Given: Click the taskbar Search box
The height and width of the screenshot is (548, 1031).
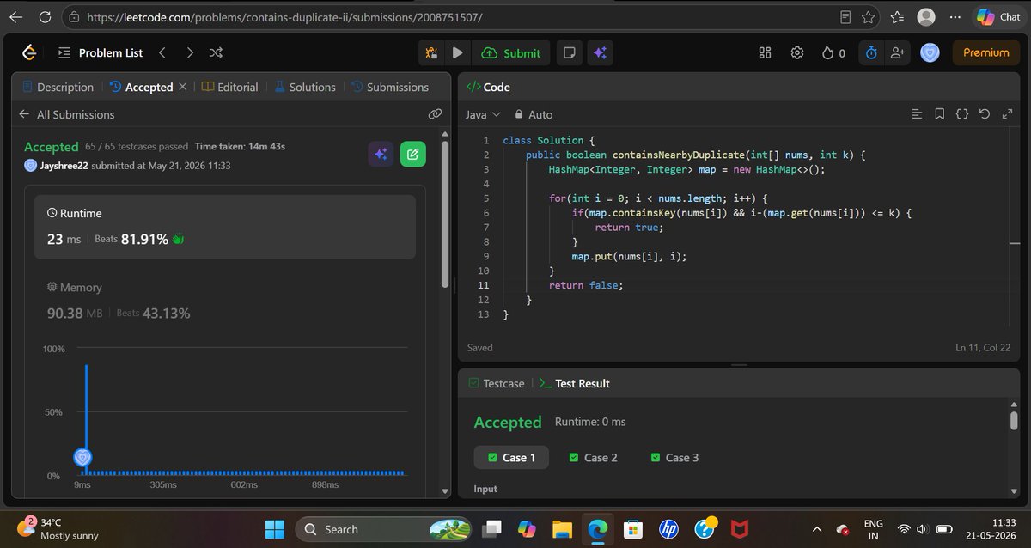Looking at the screenshot, I should 383,529.
